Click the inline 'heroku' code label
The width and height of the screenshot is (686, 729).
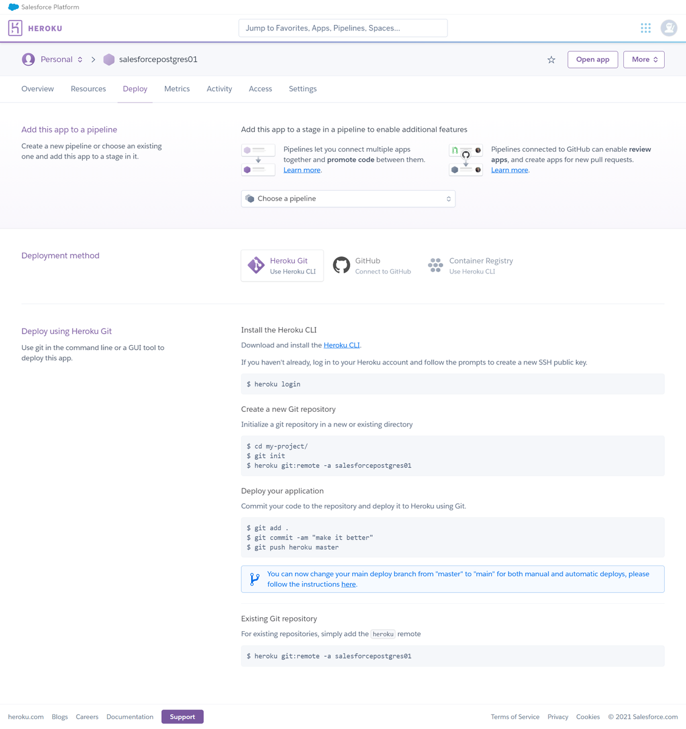(383, 634)
